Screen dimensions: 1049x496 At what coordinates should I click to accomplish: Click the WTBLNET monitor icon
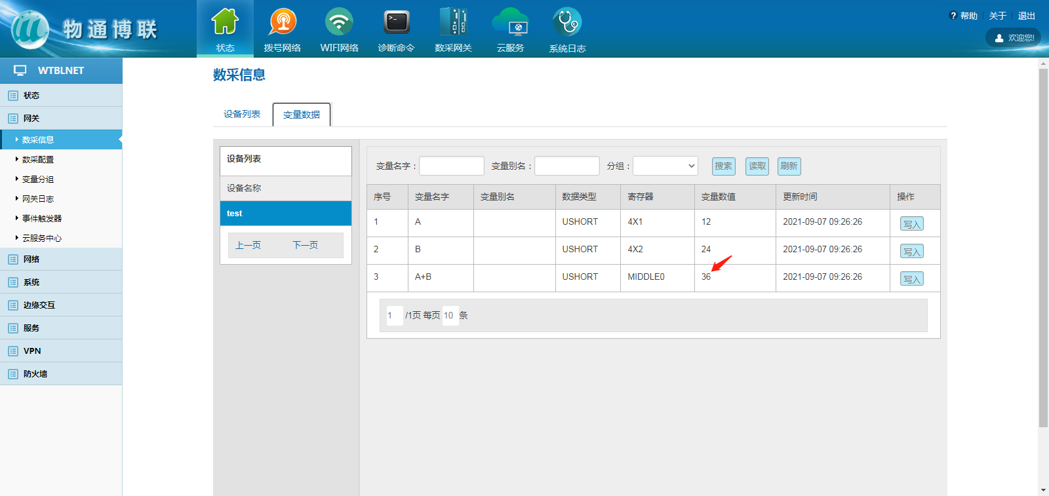(x=20, y=70)
